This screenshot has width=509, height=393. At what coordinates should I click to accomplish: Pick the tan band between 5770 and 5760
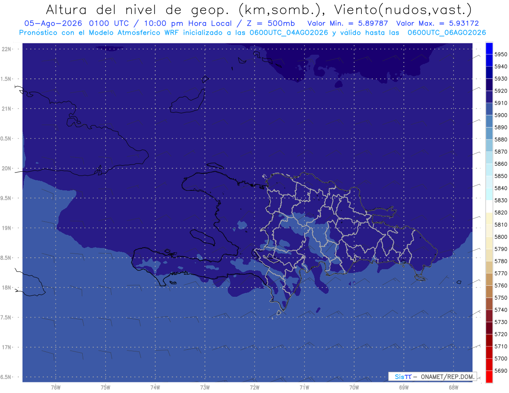tap(489, 279)
